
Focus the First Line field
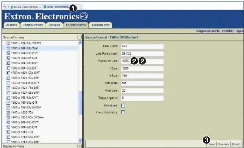142,91
